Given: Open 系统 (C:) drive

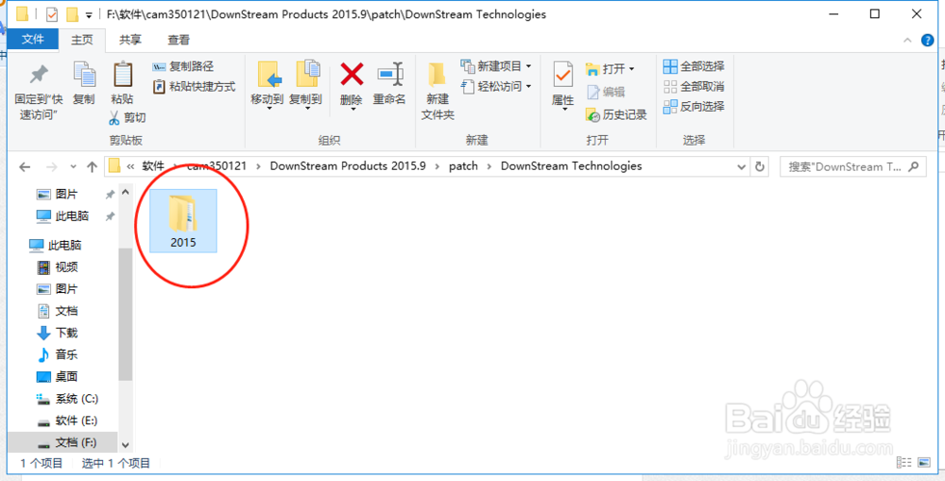Looking at the screenshot, I should pyautogui.click(x=66, y=399).
